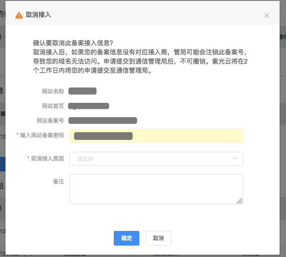The image size is (286, 257).
Task: Click the 网站备案号 label
Action: [50, 121]
